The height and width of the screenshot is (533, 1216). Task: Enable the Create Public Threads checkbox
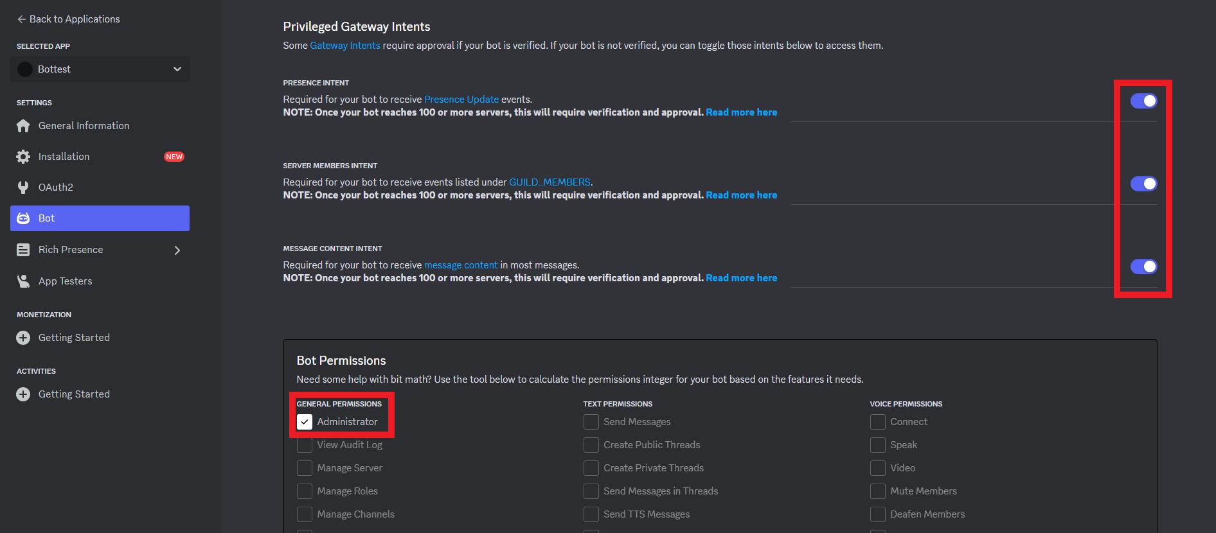(x=591, y=445)
